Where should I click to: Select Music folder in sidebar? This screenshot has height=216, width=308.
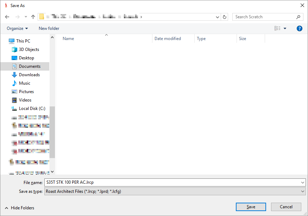pos(25,83)
